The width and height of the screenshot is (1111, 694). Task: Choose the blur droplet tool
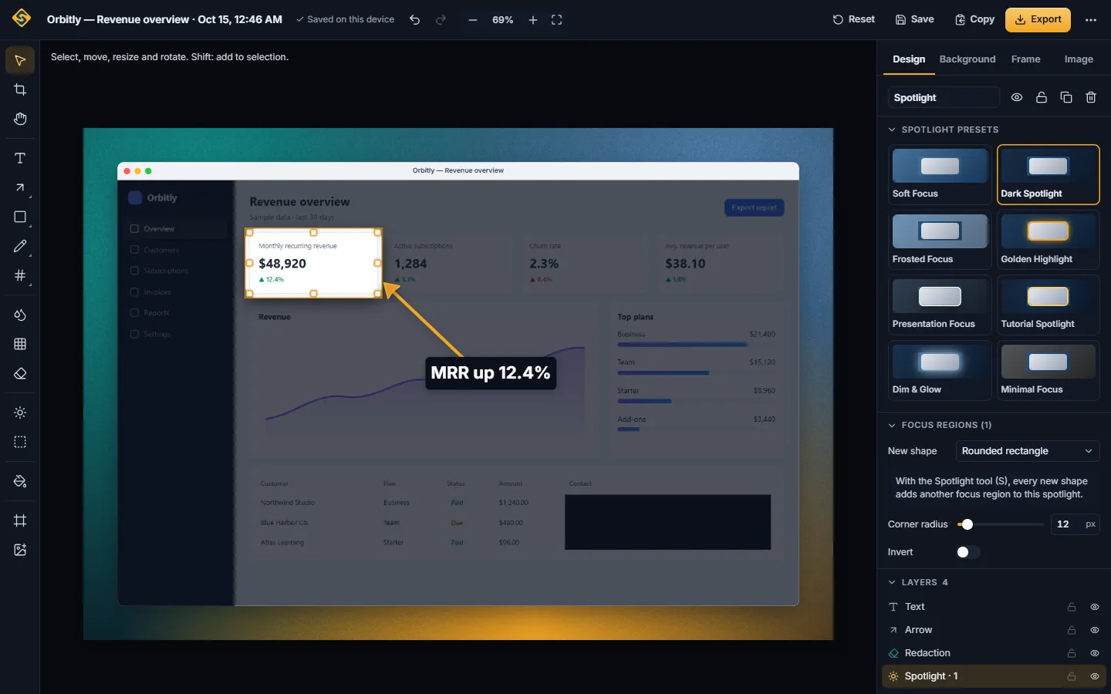pyautogui.click(x=20, y=315)
